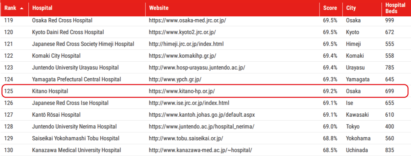Open the ise.jrc.or.jp website link
The height and width of the screenshot is (156, 411).
point(189,103)
